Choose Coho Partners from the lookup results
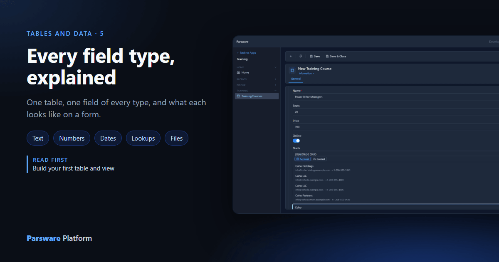499x262 pixels. [x=395, y=198]
